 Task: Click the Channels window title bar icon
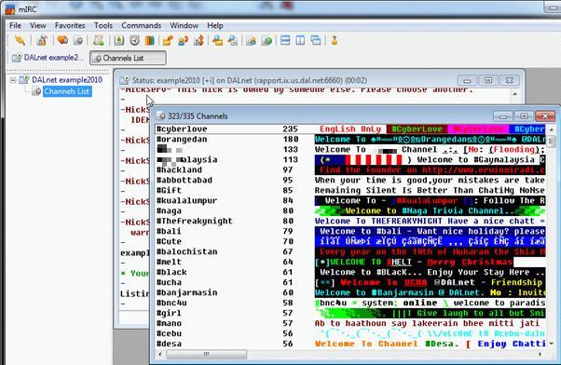point(161,115)
